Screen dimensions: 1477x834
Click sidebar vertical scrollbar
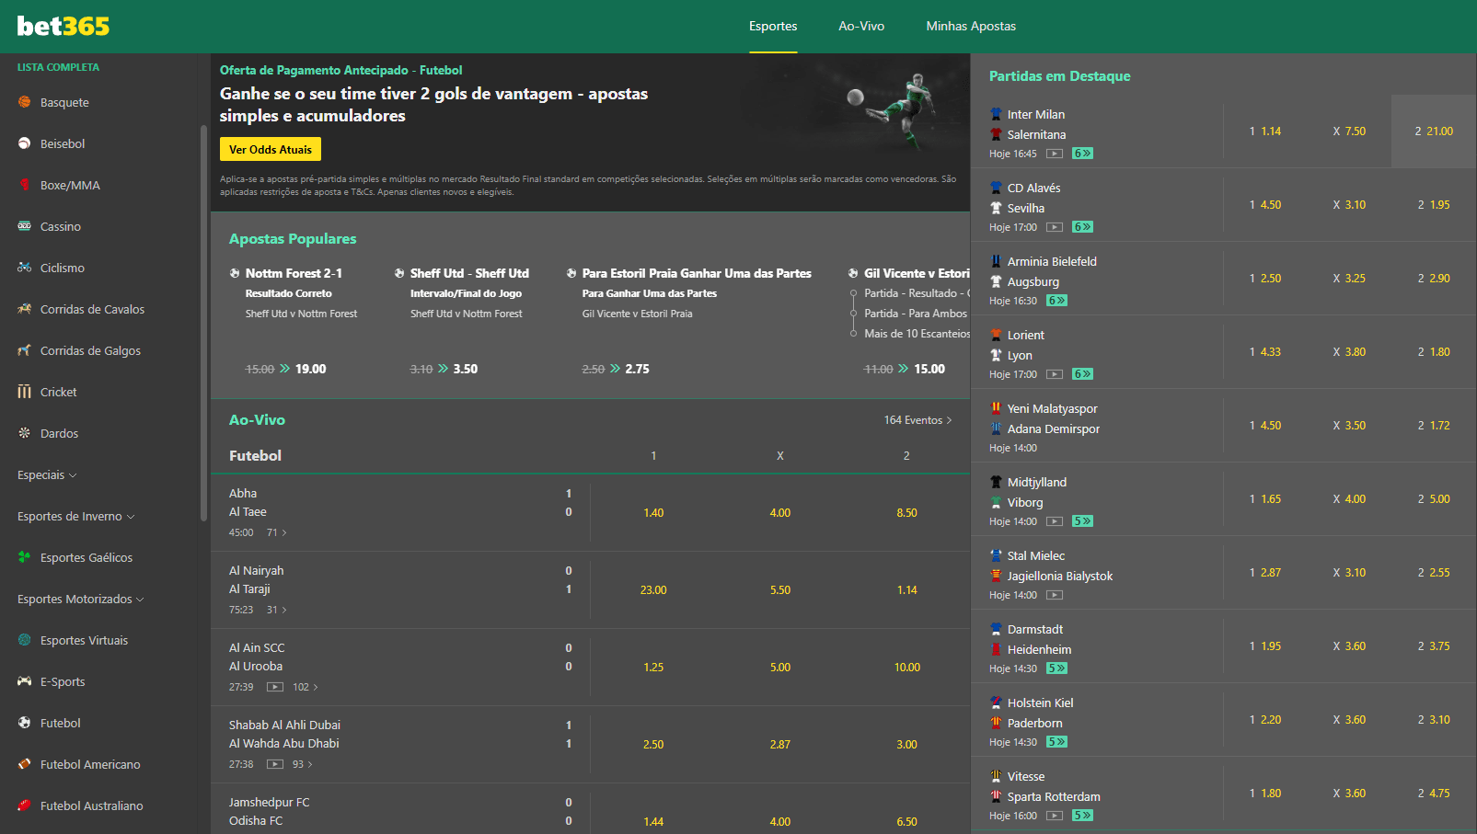203,322
